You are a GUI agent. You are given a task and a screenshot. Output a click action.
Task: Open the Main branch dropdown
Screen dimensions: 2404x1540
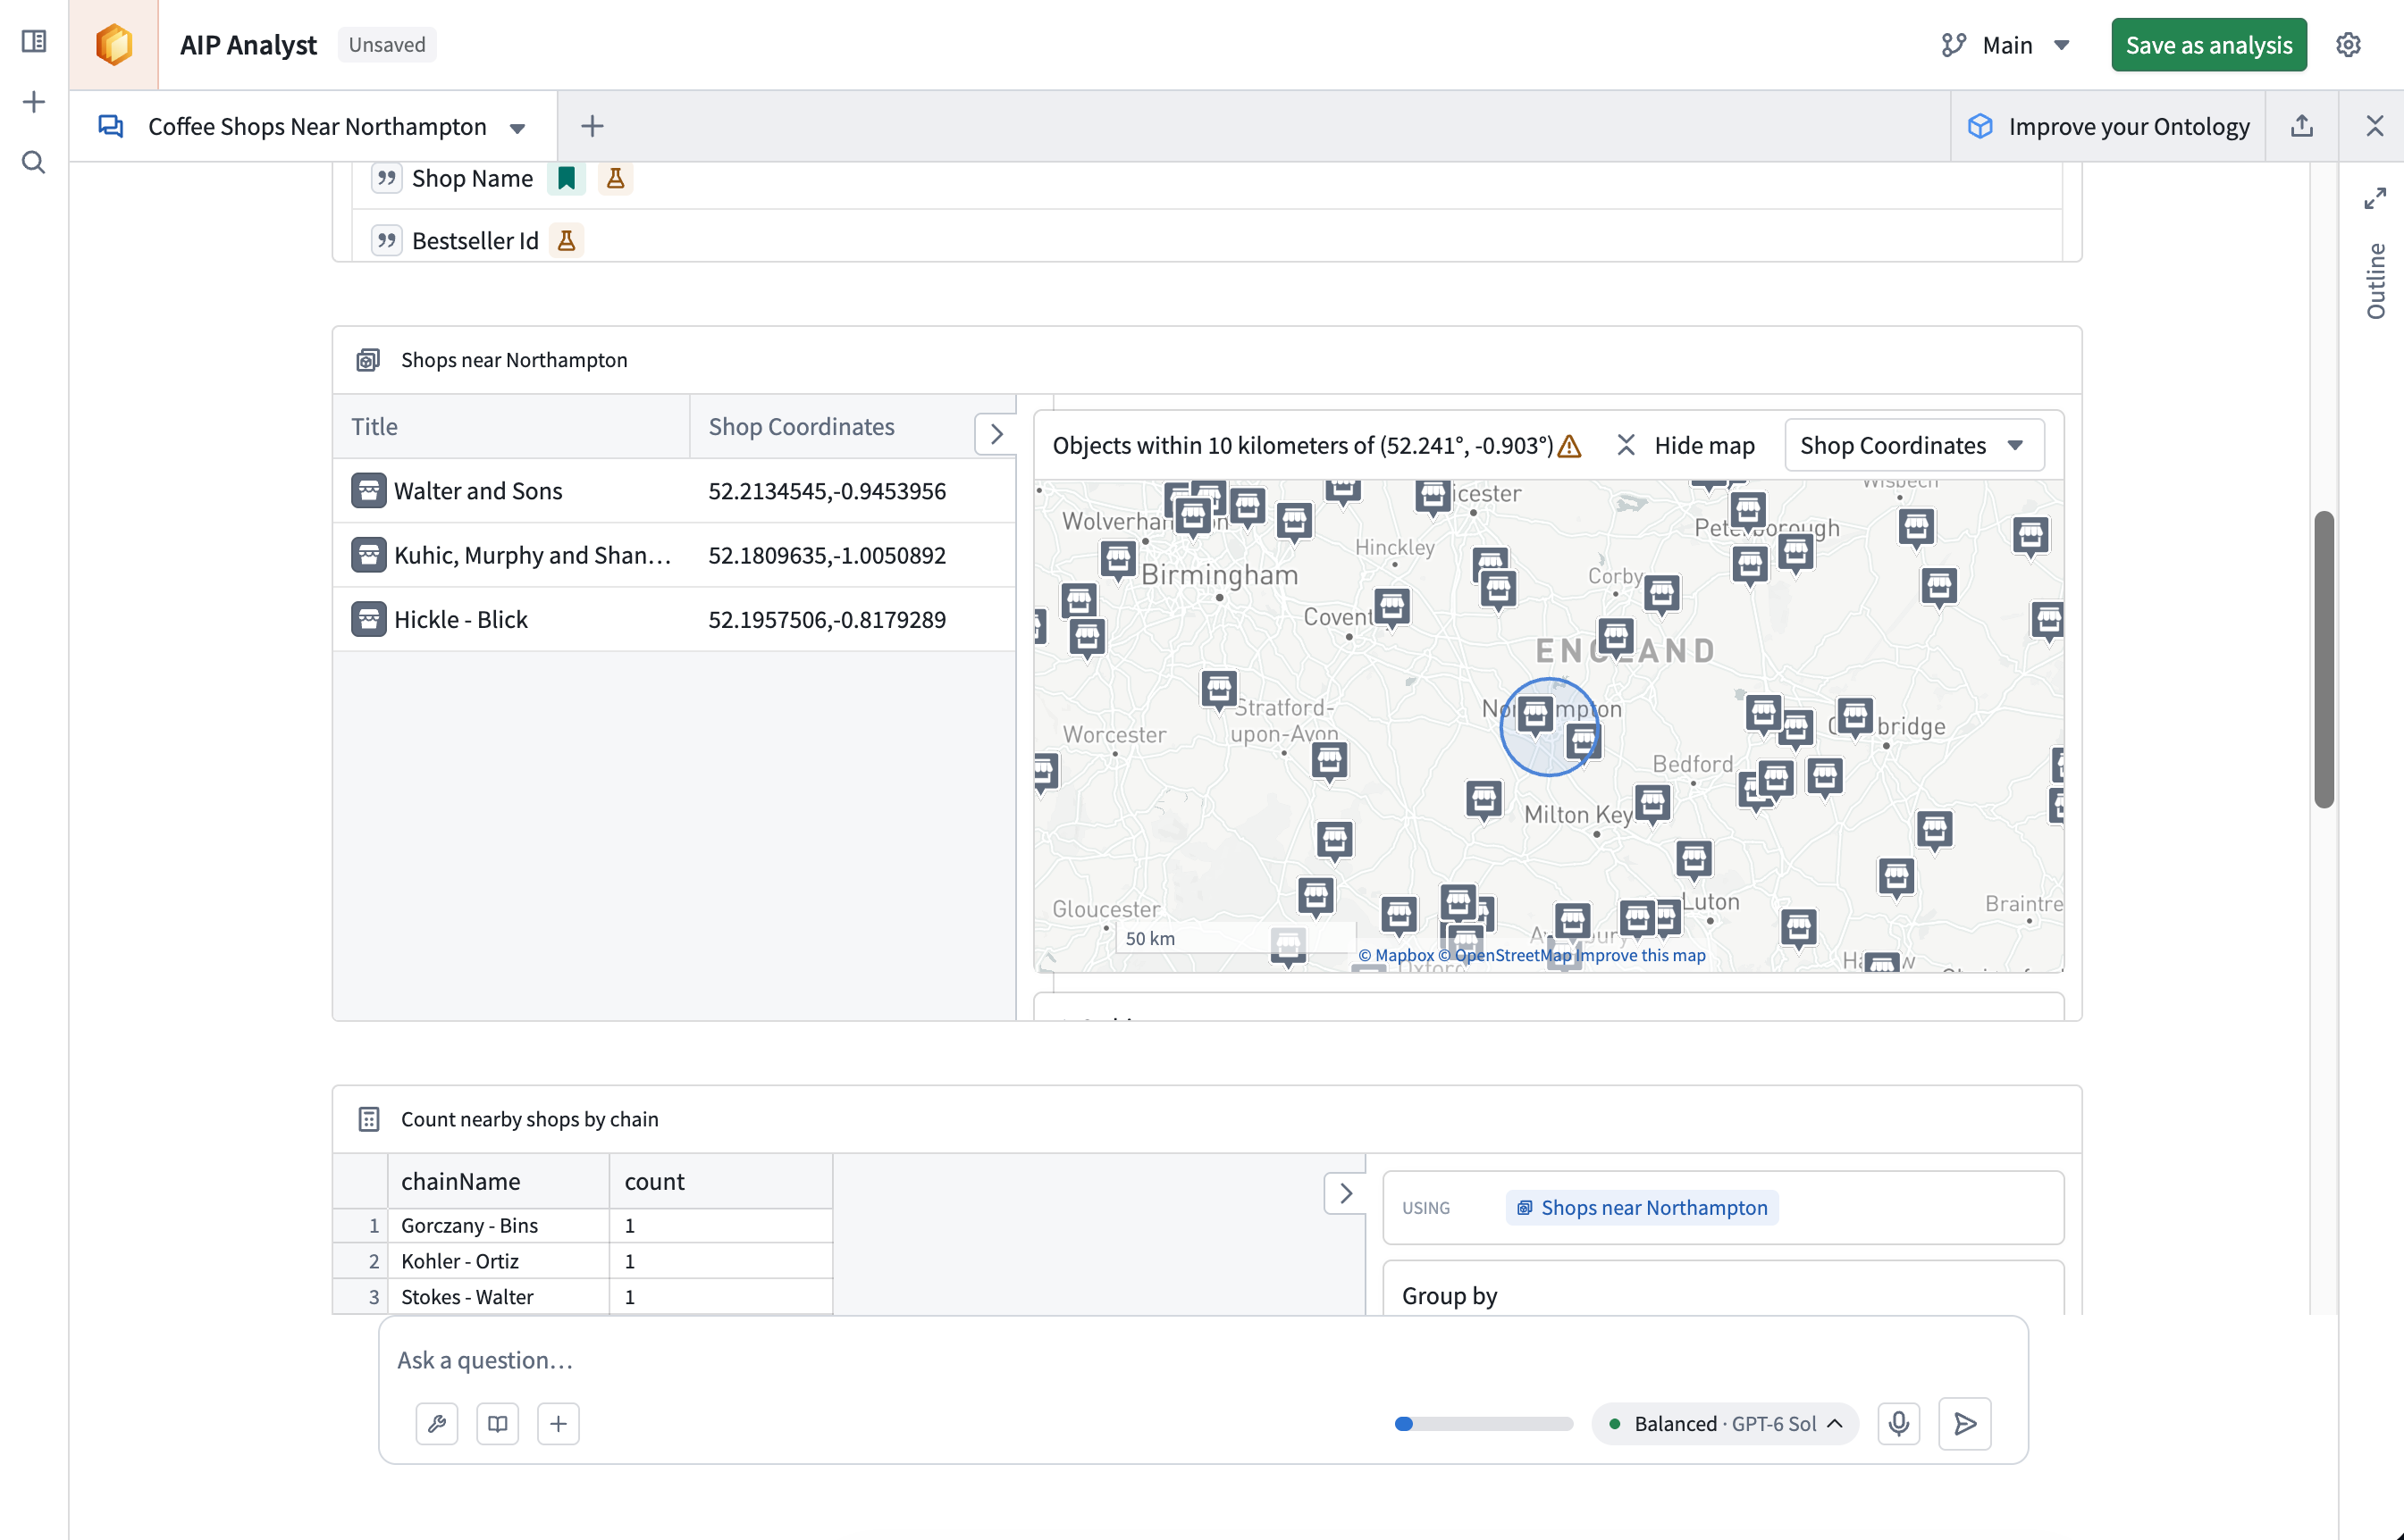(x=2005, y=45)
